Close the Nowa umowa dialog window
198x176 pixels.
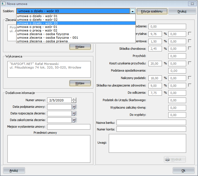pos(192,4)
